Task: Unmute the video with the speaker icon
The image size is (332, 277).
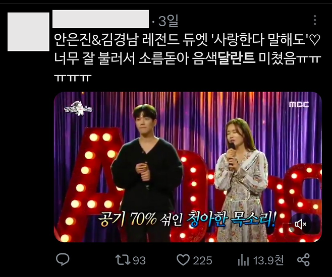Action: 300,224
